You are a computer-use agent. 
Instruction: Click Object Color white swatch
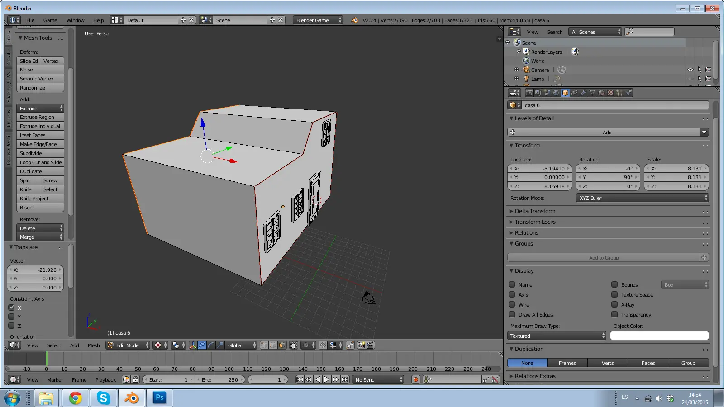(x=659, y=336)
